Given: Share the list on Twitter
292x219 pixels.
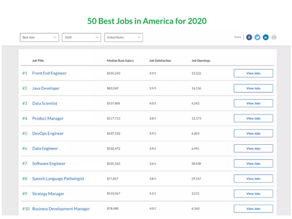Looking at the screenshot, I should (258, 37).
